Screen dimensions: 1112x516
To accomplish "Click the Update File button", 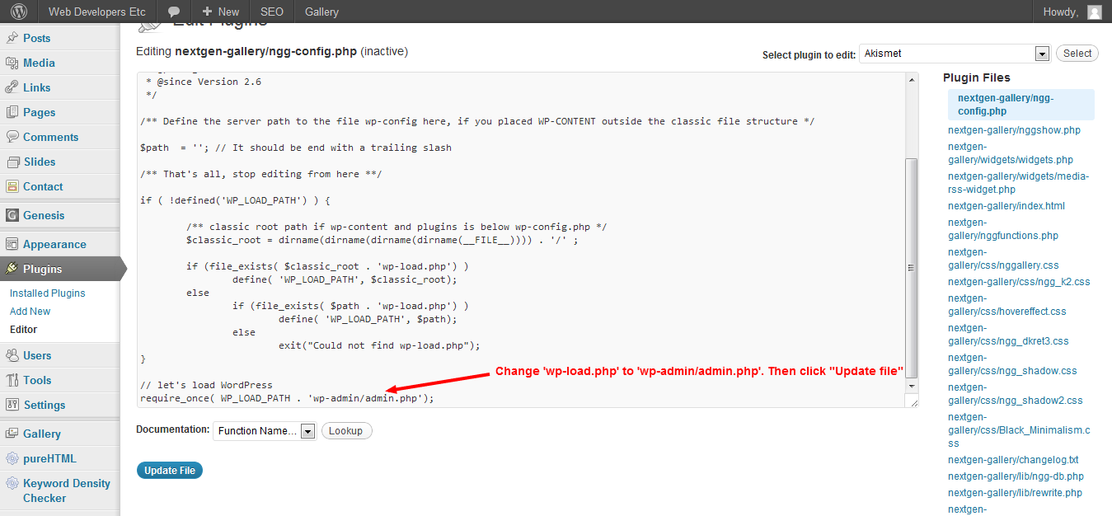I will click(x=170, y=471).
